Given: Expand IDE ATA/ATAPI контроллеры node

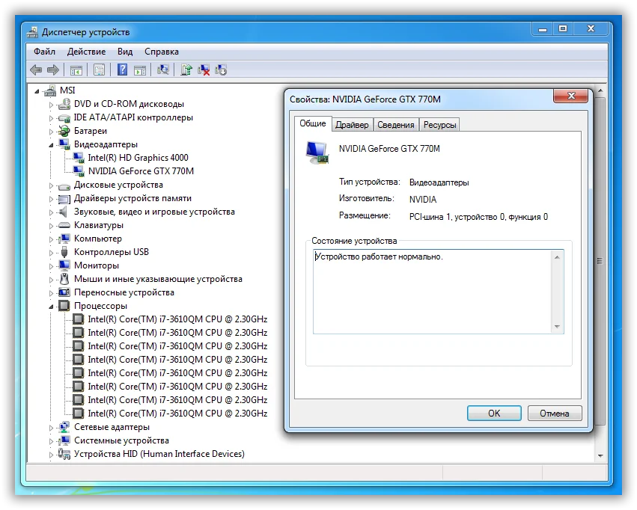Looking at the screenshot, I should (51, 118).
